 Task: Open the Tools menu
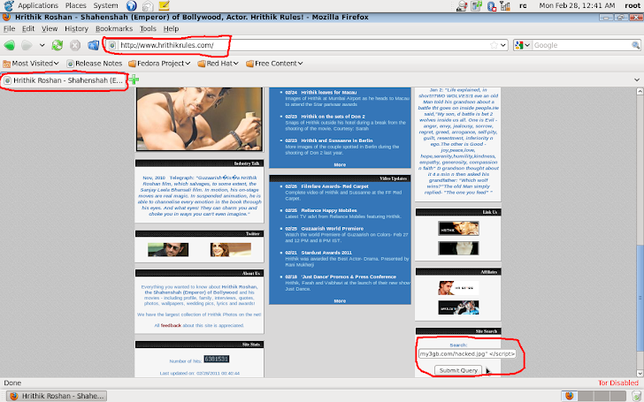148,28
